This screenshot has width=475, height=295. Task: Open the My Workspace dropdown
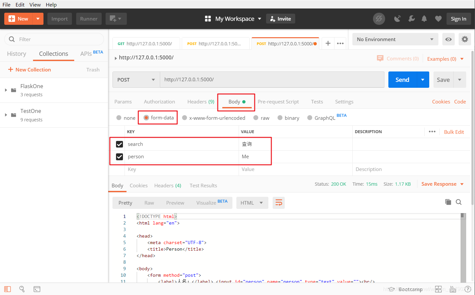point(233,19)
